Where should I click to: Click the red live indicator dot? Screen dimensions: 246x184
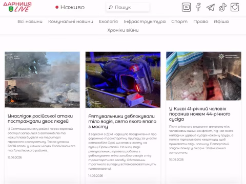point(57,7)
